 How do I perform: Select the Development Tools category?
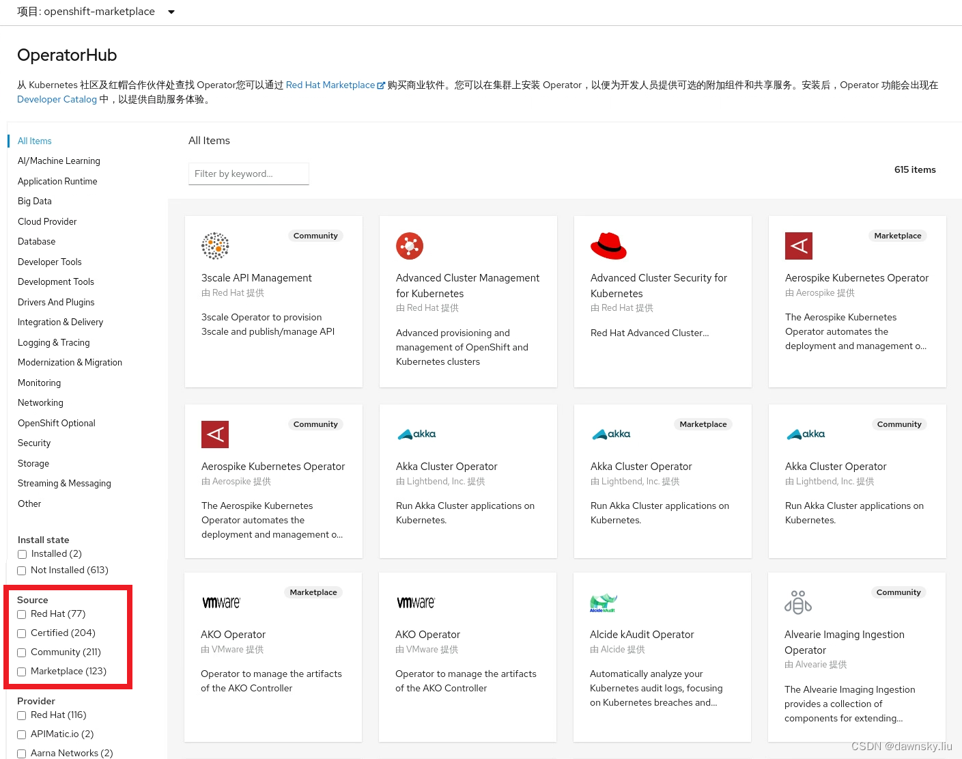pyautogui.click(x=56, y=282)
